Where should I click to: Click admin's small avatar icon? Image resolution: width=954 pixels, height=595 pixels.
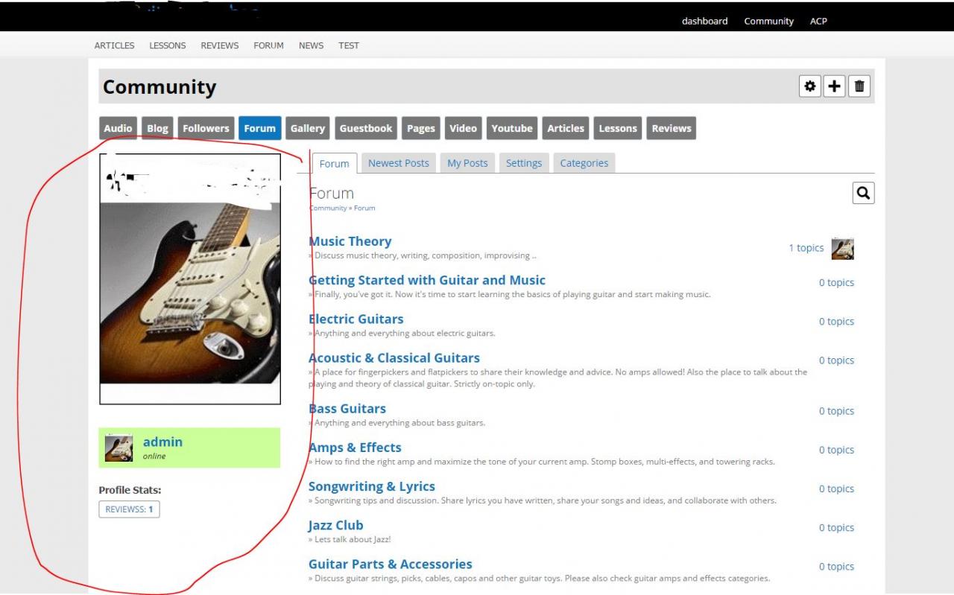(x=119, y=448)
